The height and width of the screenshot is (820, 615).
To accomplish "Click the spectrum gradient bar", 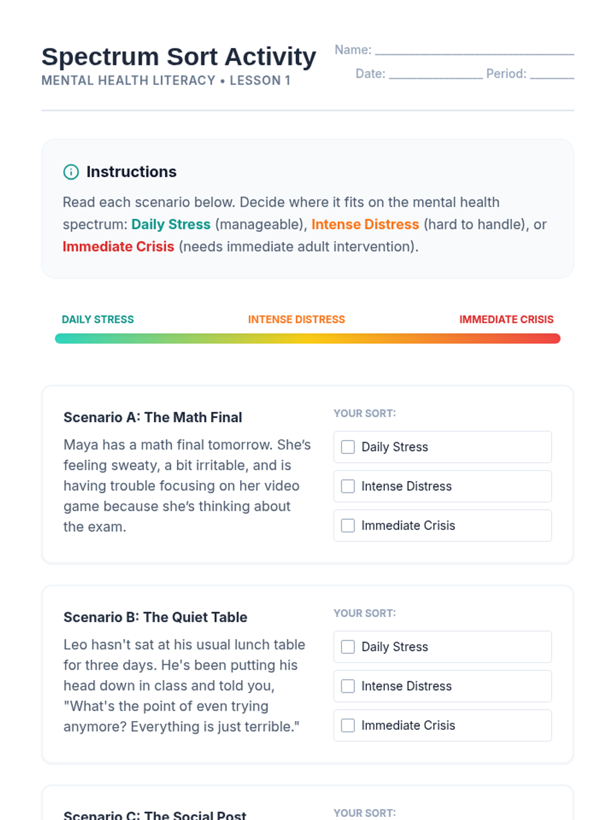I will [x=307, y=338].
